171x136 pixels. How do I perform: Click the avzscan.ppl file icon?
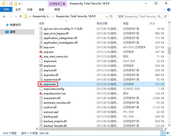coord(41,112)
